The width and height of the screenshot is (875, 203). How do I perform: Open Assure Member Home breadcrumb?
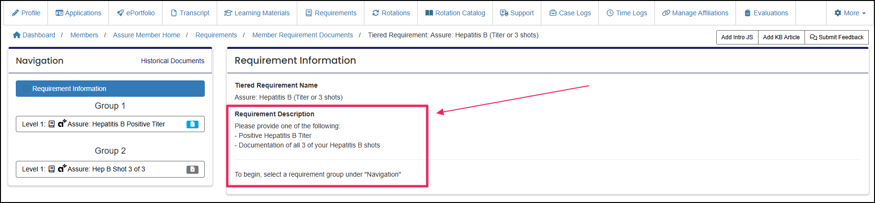coord(147,35)
